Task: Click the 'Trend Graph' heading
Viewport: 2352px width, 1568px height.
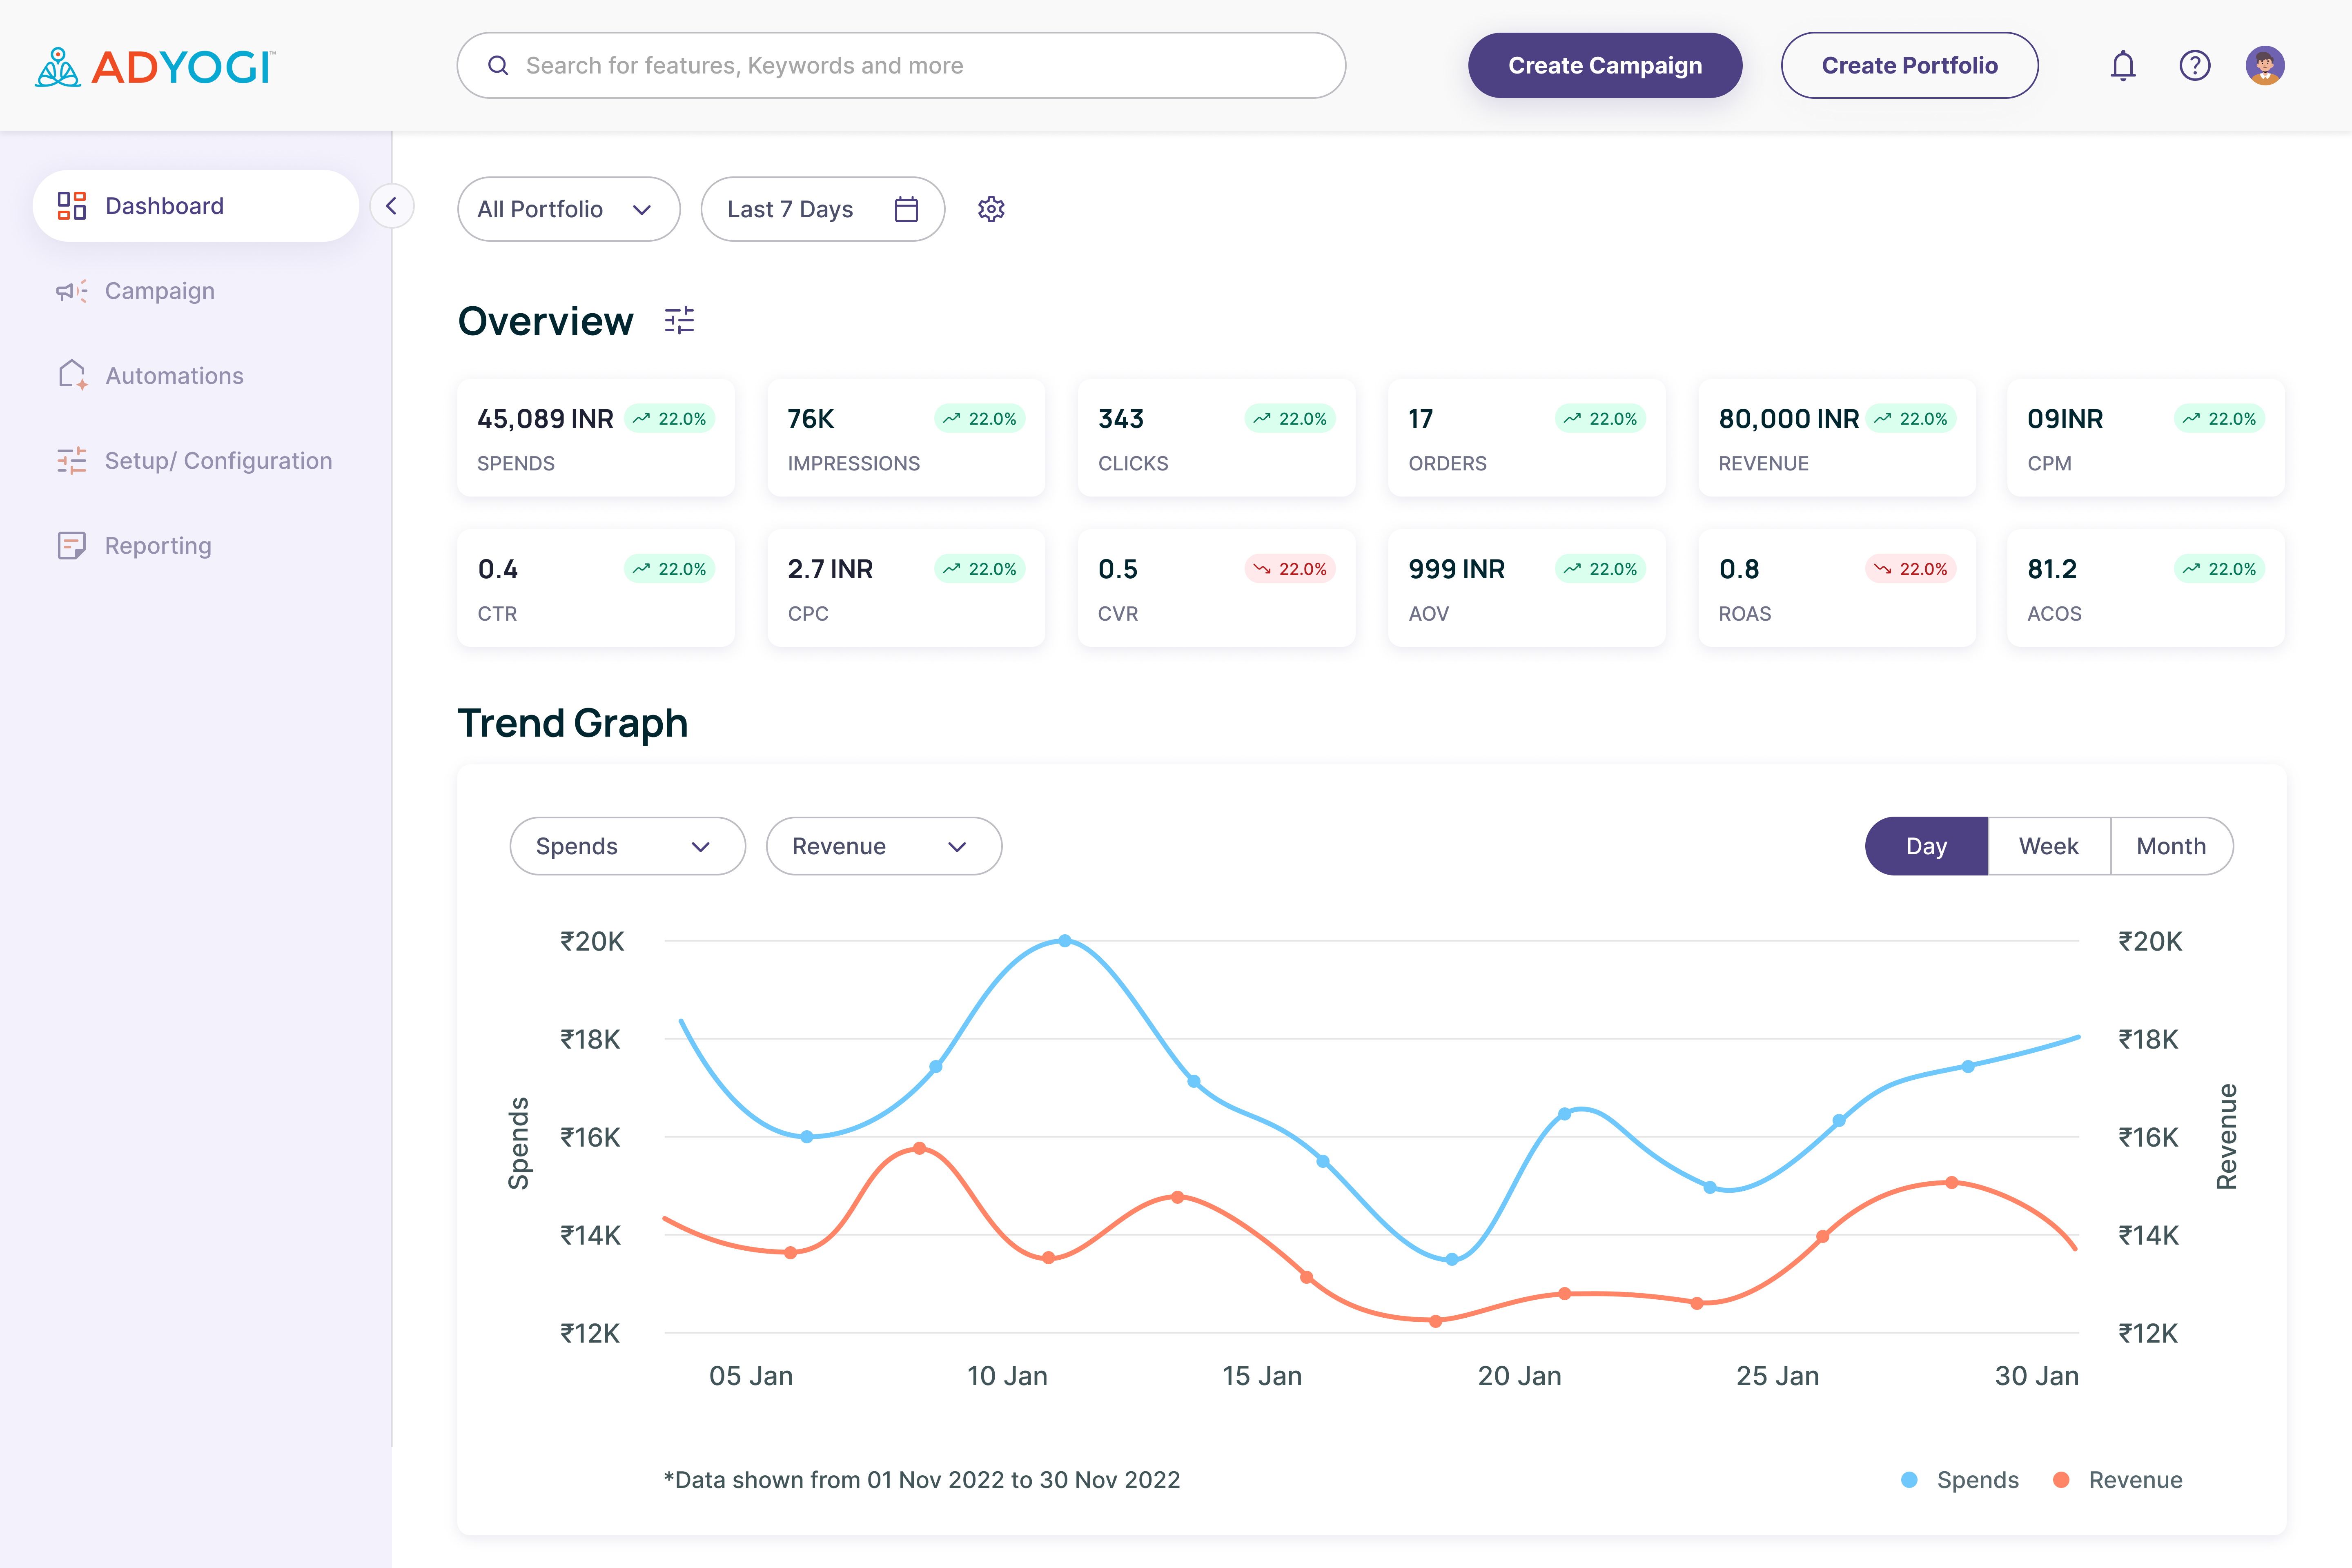Action: click(x=573, y=723)
